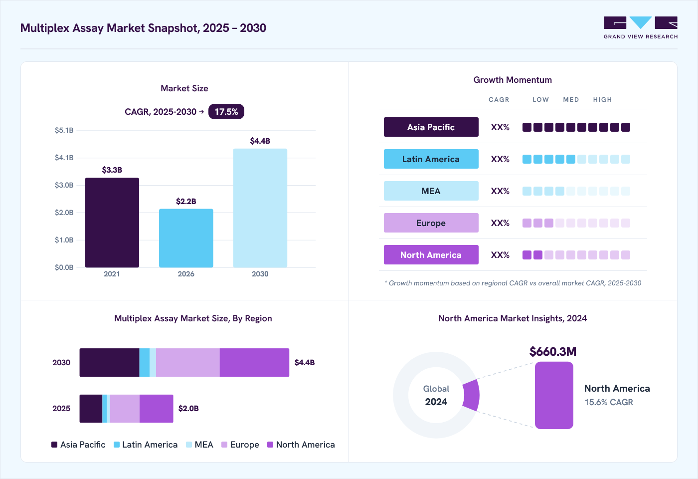Click the MED column header
The width and height of the screenshot is (698, 479).
571,100
